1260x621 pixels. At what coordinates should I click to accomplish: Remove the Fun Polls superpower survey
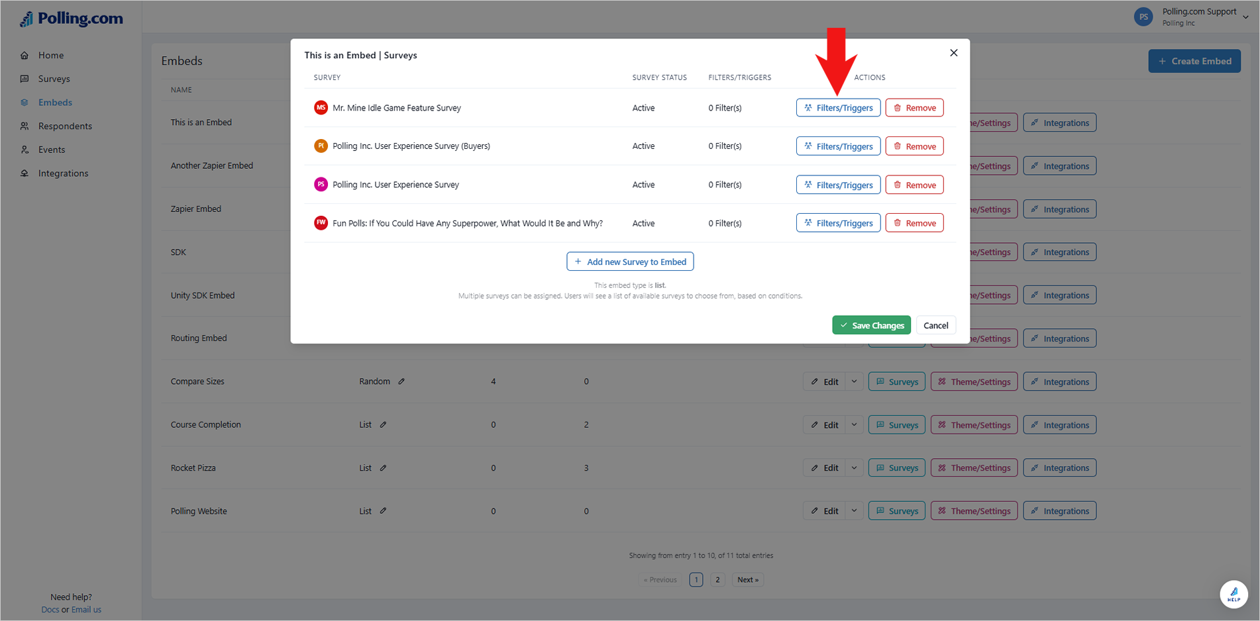914,223
